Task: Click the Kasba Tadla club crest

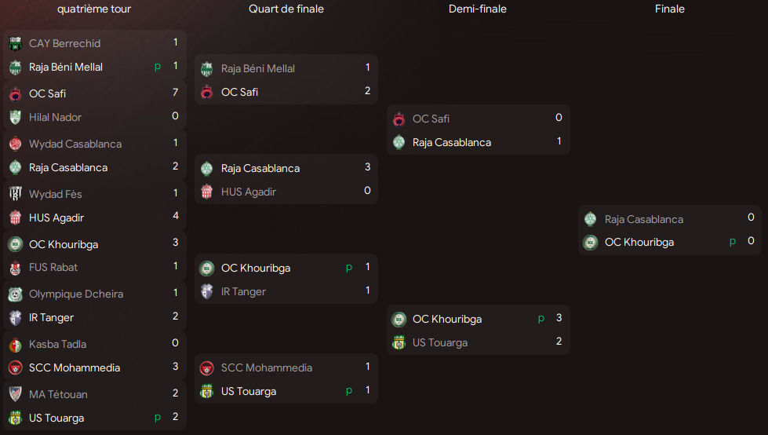Action: [x=15, y=345]
